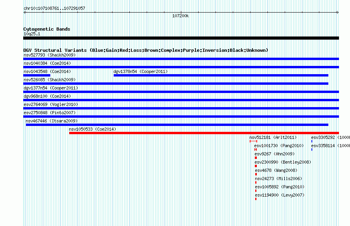This screenshot has height=226, width=350.
Task: Click the short blue bar of nsv1043548
Action: pos(37,75)
